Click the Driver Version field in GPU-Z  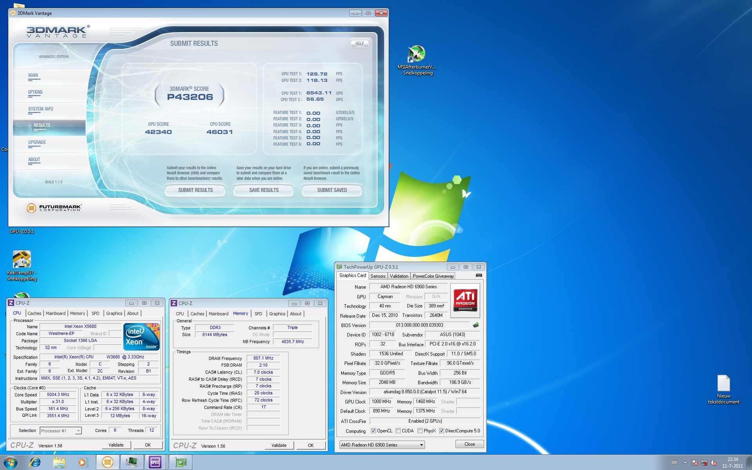(x=425, y=392)
